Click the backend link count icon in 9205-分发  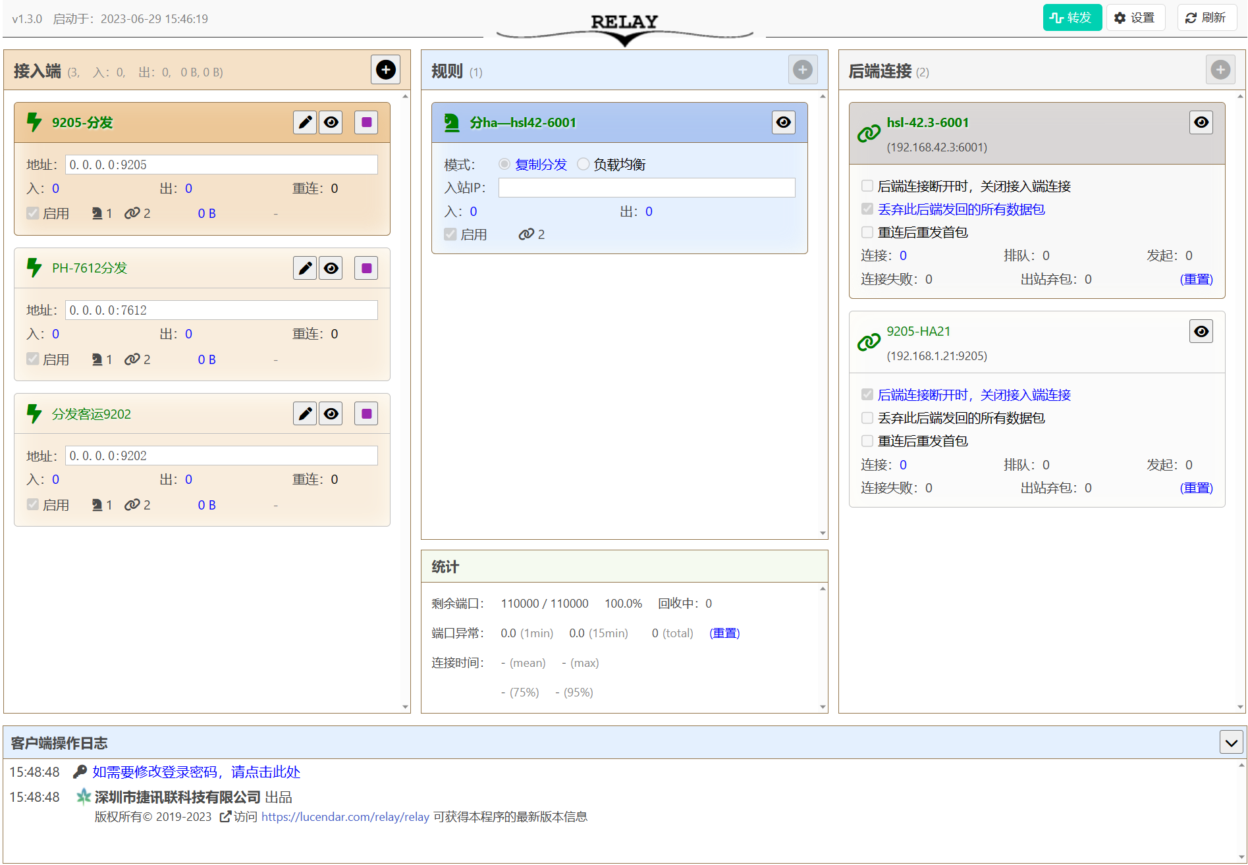click(132, 213)
